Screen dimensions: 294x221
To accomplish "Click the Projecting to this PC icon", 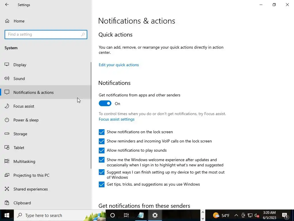I will click(x=7, y=175).
